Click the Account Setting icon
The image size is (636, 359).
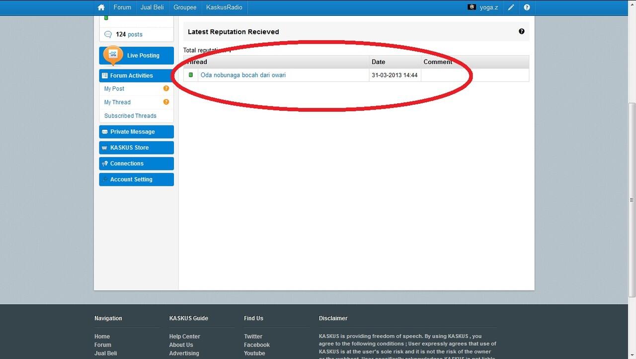[105, 179]
